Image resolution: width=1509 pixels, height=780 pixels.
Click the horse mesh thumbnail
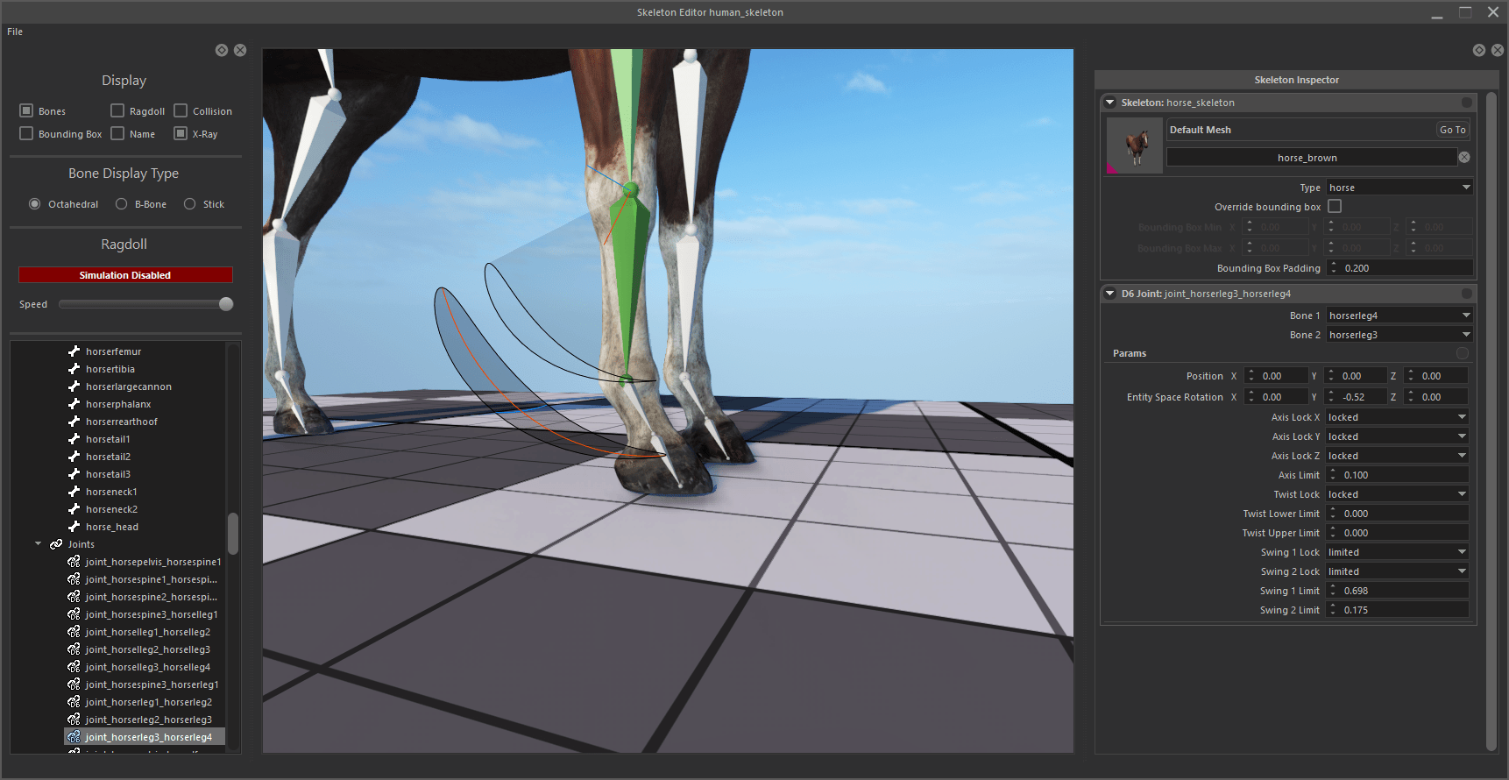point(1135,145)
